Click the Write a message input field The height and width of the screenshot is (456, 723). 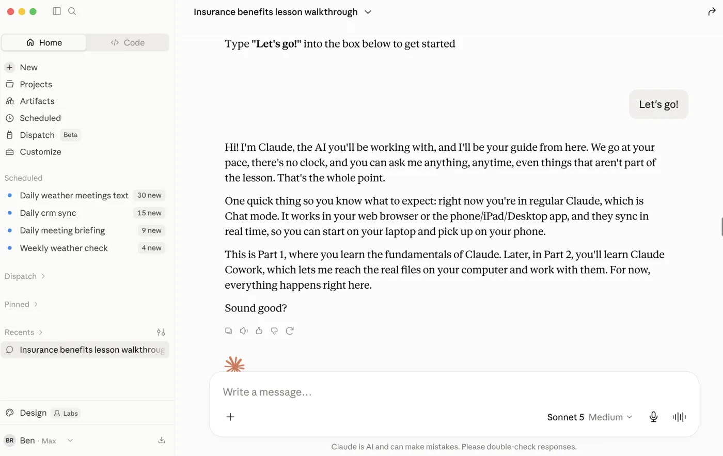454,392
